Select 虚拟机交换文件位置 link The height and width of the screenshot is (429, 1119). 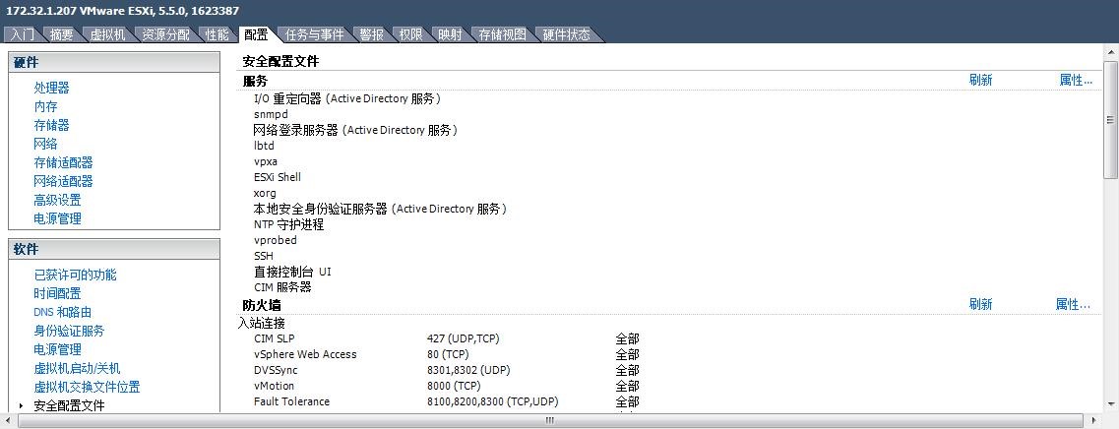click(87, 387)
